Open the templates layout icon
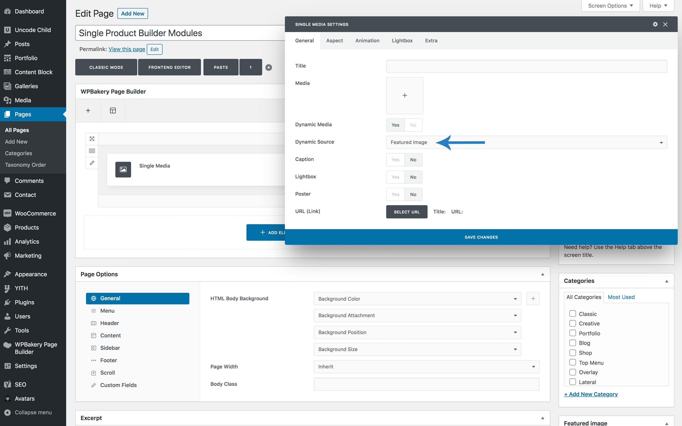This screenshot has height=426, width=682. [x=113, y=110]
